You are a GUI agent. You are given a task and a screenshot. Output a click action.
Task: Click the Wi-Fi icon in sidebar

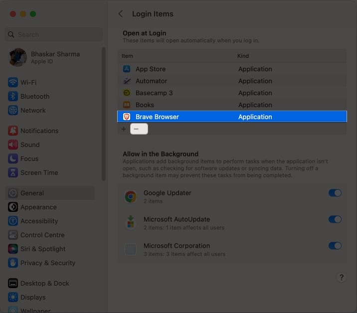click(x=13, y=82)
